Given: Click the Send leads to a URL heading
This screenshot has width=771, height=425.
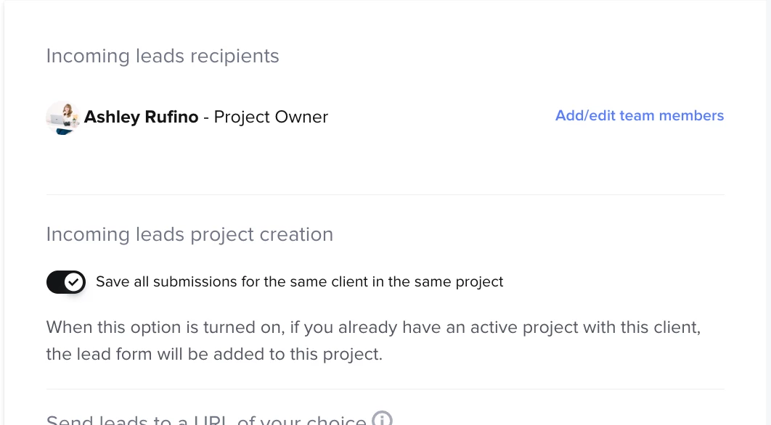Looking at the screenshot, I should point(206,420).
